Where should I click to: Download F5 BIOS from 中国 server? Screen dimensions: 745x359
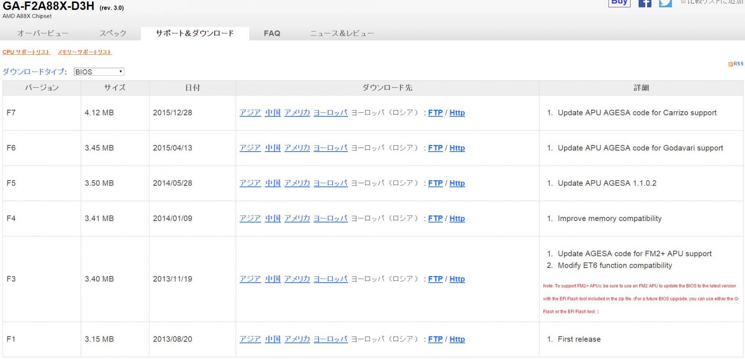(x=273, y=183)
